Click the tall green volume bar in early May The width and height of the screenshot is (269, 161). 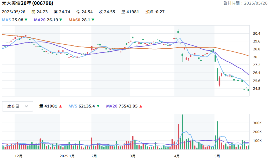pyautogui.click(x=217, y=135)
